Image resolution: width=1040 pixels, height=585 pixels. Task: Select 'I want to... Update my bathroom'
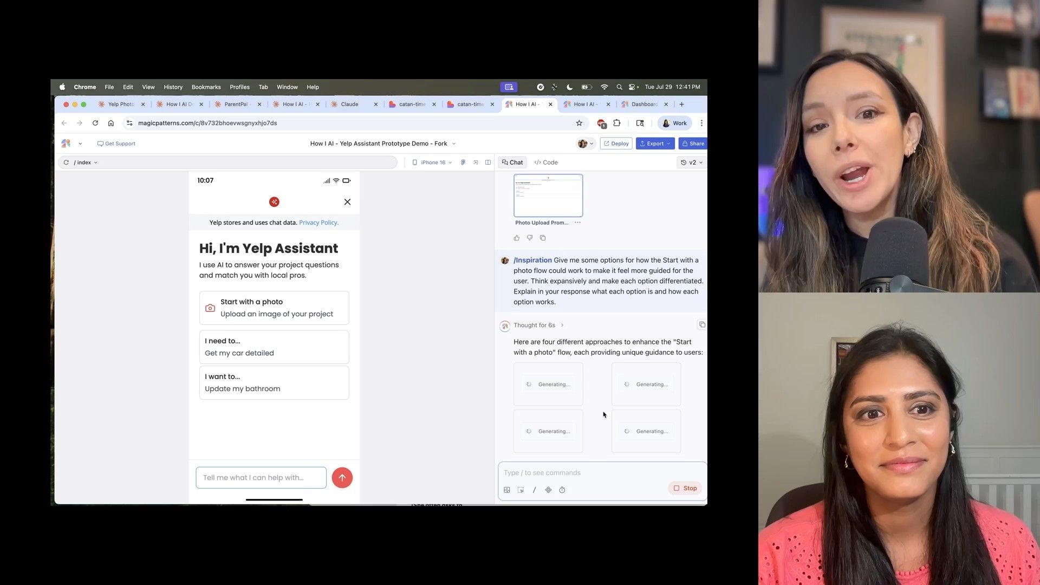pos(274,382)
